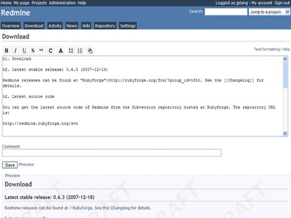The height and width of the screenshot is (218, 291).
Task: Click inside the Comment field
Action: (x=109, y=153)
